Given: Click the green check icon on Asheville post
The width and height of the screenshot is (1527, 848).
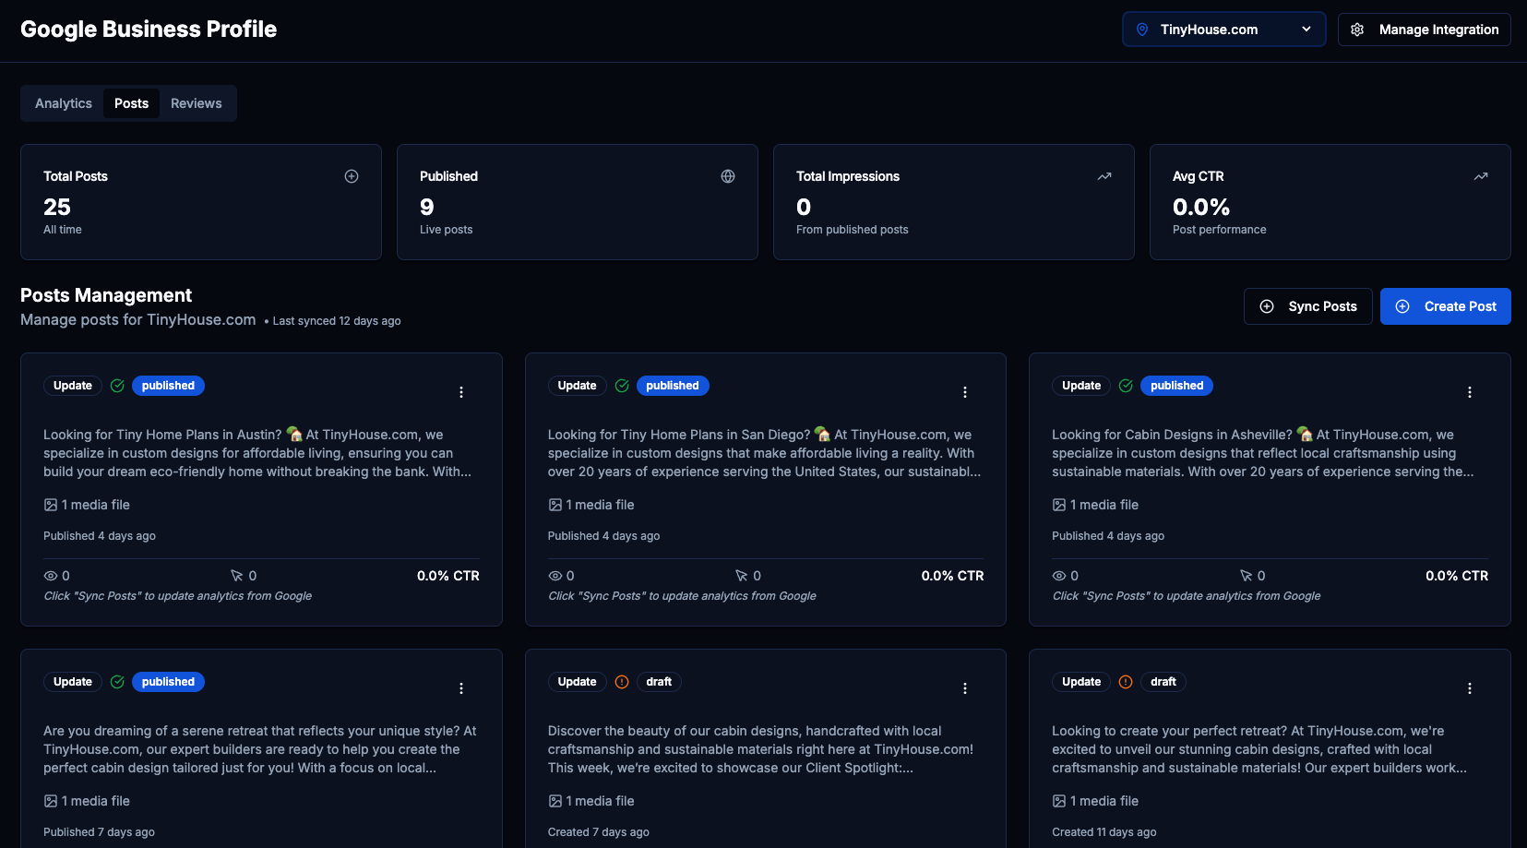Looking at the screenshot, I should pyautogui.click(x=1126, y=386).
